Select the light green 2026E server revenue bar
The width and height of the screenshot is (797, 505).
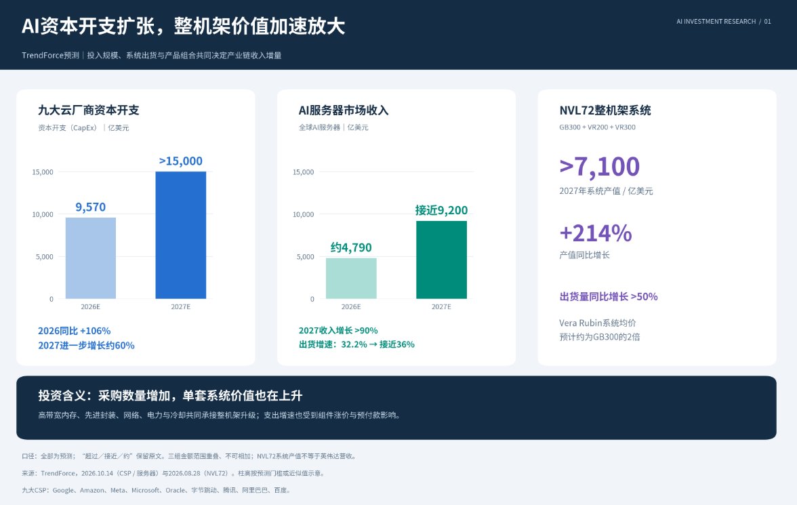coord(351,279)
